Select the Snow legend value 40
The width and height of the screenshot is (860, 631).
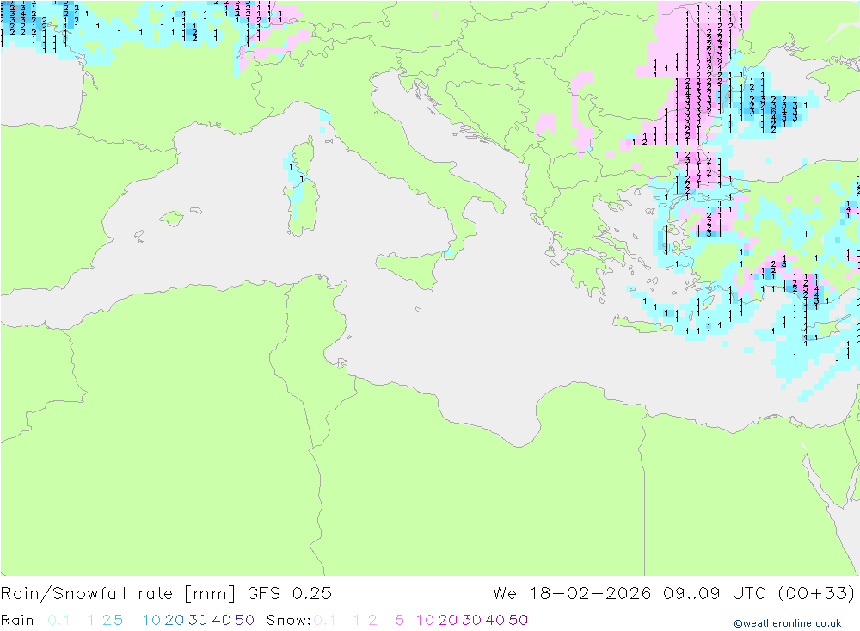[495, 620]
